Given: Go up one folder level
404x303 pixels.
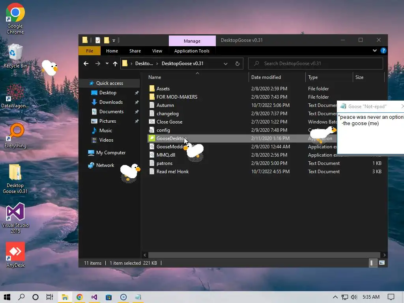Looking at the screenshot, I should (x=115, y=64).
